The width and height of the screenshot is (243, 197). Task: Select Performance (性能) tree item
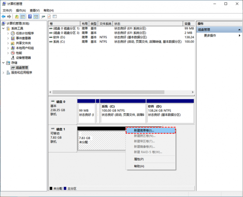pyautogui.click(x=19, y=53)
